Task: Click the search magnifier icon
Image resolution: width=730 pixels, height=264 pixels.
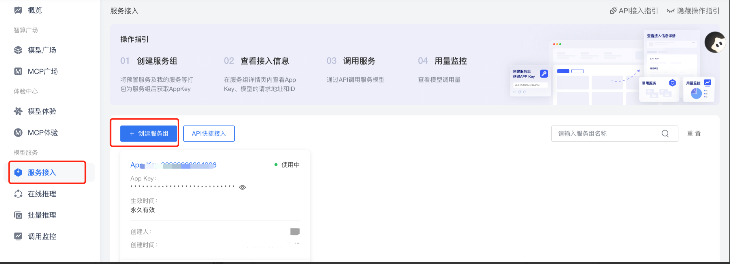Action: [665, 133]
